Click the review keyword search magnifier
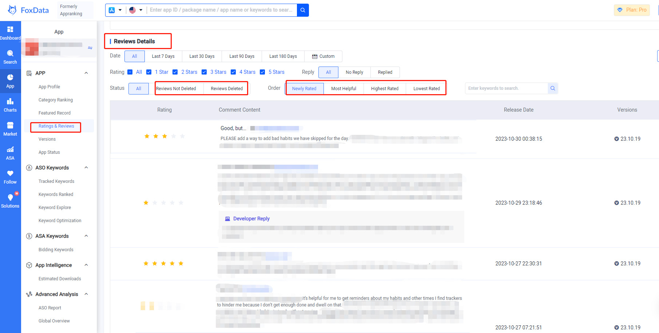The height and width of the screenshot is (333, 659). point(553,88)
